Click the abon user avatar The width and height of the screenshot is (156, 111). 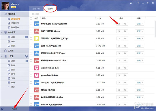(5, 6)
